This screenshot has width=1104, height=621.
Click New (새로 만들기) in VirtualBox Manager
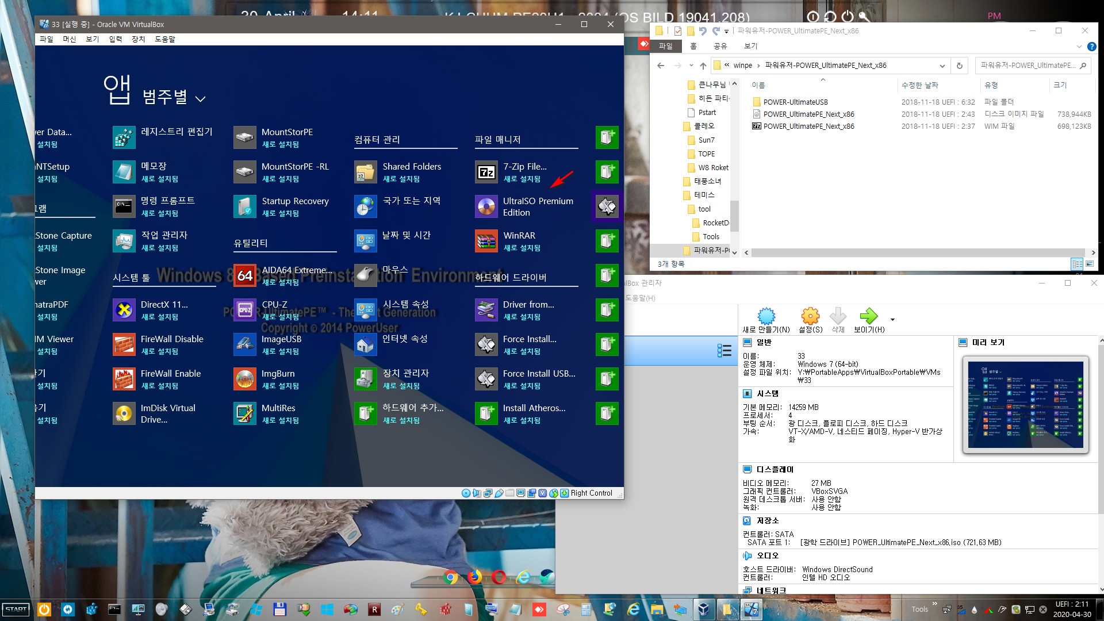point(766,320)
